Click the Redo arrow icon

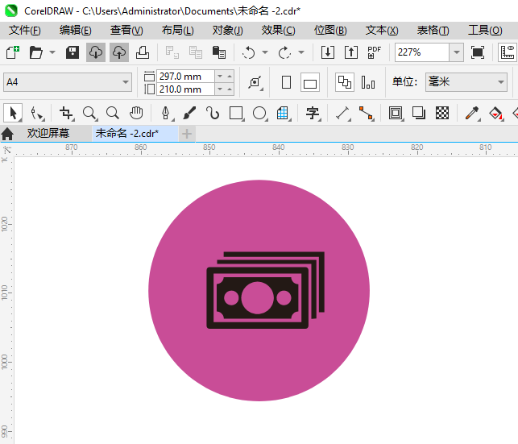[284, 52]
